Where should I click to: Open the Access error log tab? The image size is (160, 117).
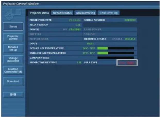point(85,13)
